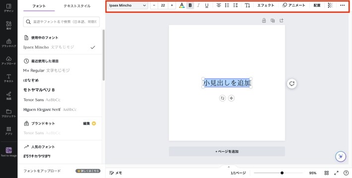352x178 pixels.
Task: Switch to the テキストスタイル tab
Action: [x=77, y=6]
